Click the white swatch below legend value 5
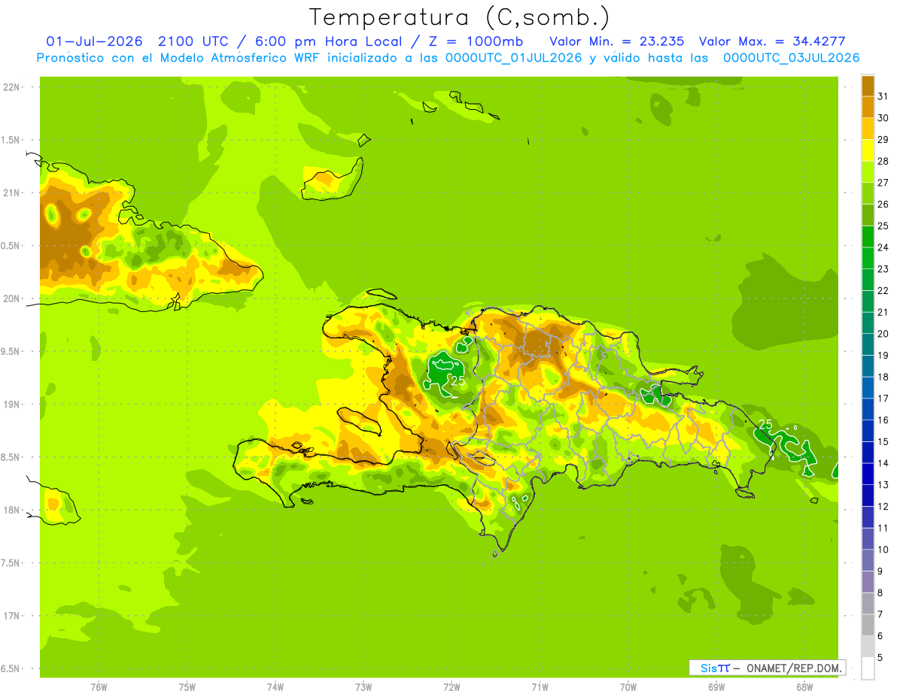Screen dimensions: 903x697 [x=868, y=668]
